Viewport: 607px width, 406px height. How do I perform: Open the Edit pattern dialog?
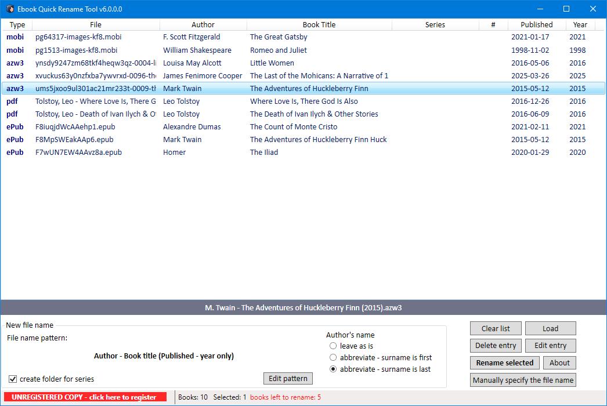click(288, 378)
